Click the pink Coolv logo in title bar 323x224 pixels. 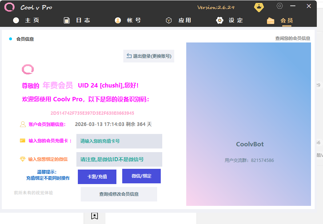(9, 7)
